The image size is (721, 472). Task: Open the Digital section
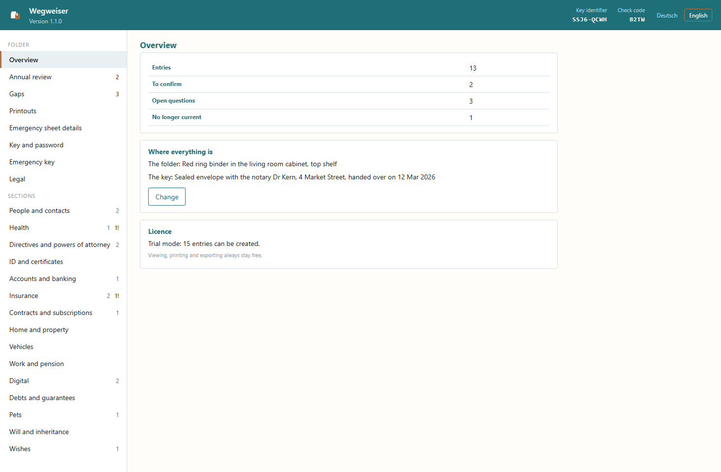coord(63,381)
